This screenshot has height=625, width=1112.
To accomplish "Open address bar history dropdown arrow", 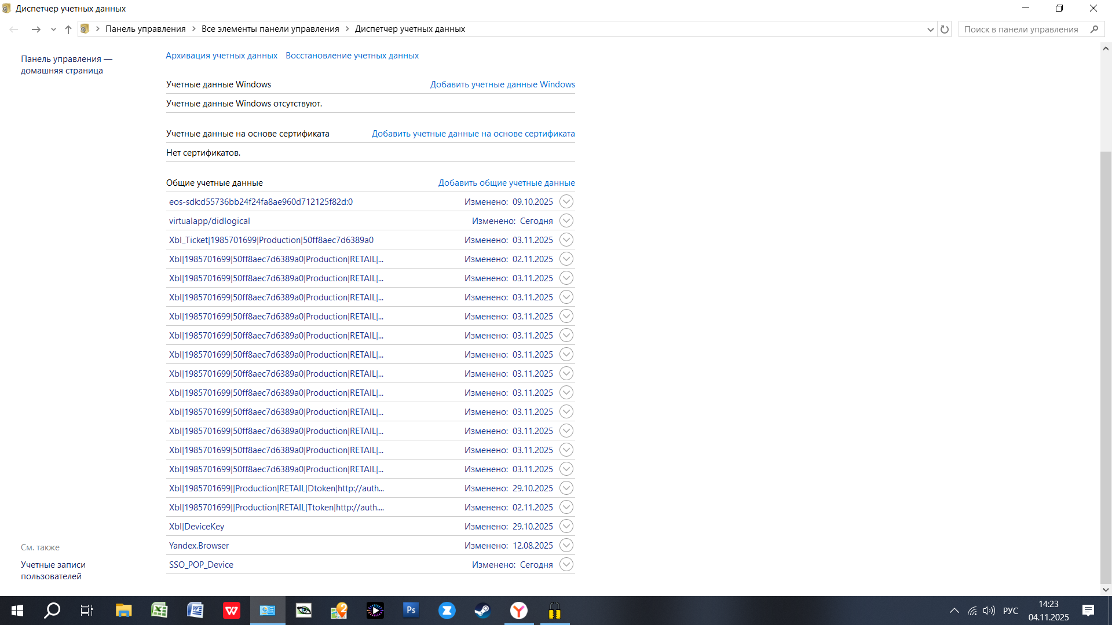I will click(930, 29).
